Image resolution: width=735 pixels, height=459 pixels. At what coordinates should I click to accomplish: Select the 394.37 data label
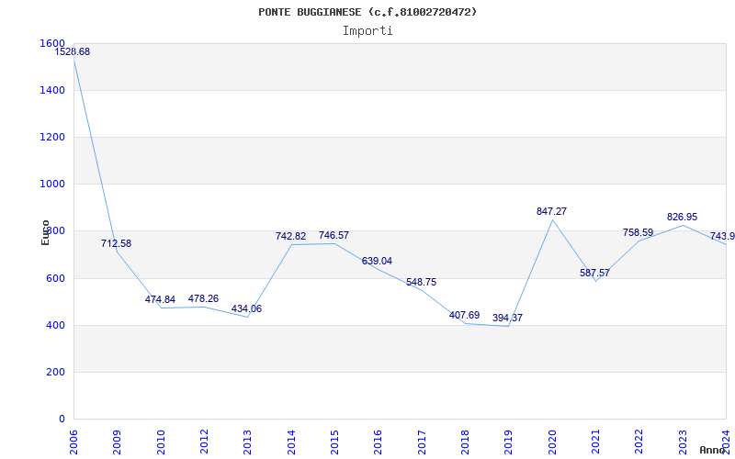point(507,319)
